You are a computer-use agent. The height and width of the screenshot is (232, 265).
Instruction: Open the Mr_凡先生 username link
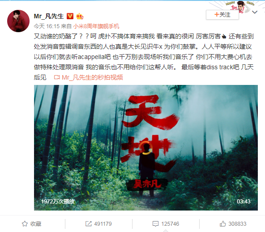click(49, 16)
